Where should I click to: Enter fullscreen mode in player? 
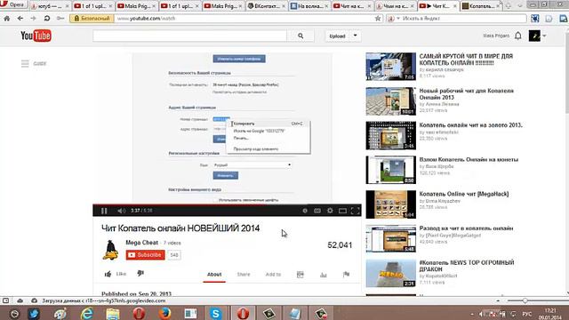tap(355, 211)
